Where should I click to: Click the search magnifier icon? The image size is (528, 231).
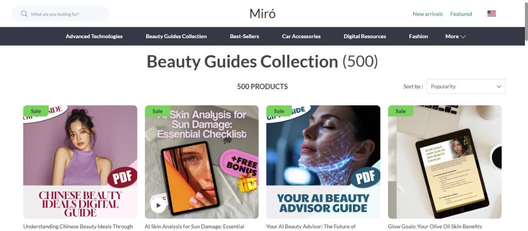click(24, 14)
